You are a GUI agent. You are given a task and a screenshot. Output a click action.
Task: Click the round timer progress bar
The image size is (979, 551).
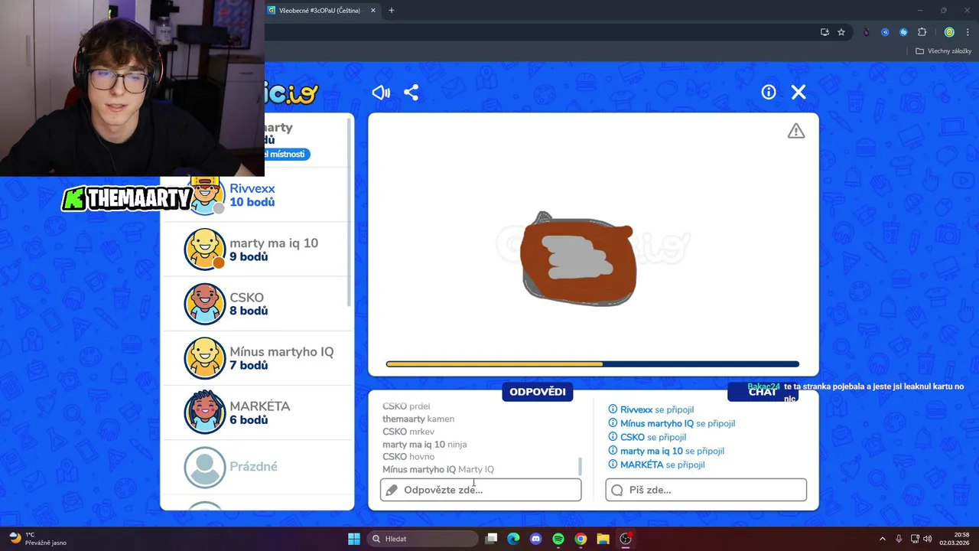(593, 364)
